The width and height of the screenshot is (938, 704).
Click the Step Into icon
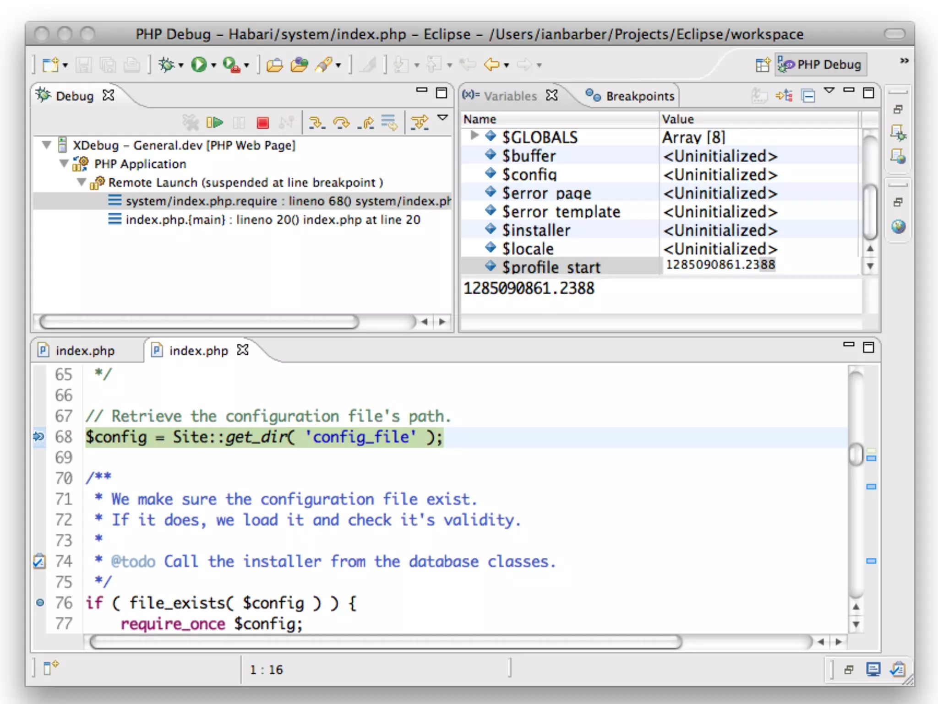(316, 122)
